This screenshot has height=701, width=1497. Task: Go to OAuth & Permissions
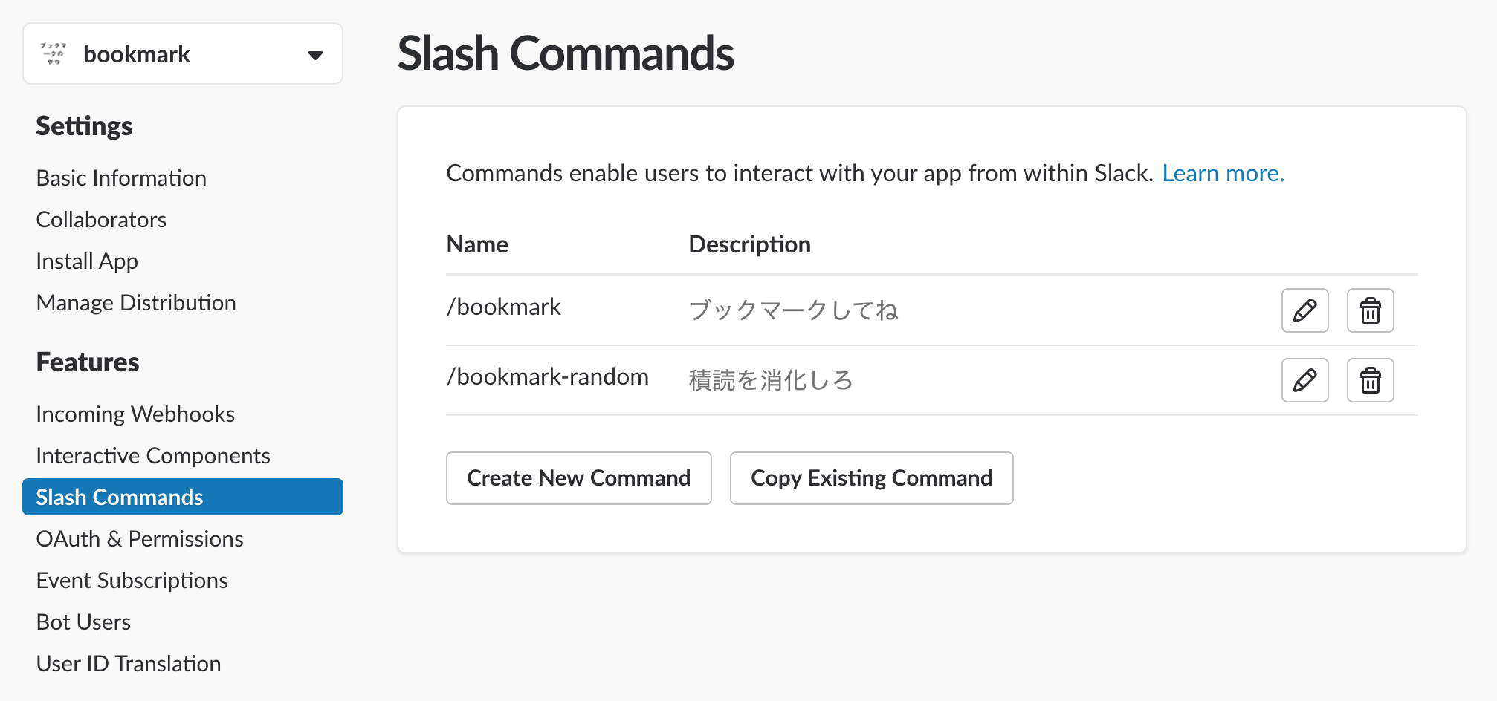(140, 539)
